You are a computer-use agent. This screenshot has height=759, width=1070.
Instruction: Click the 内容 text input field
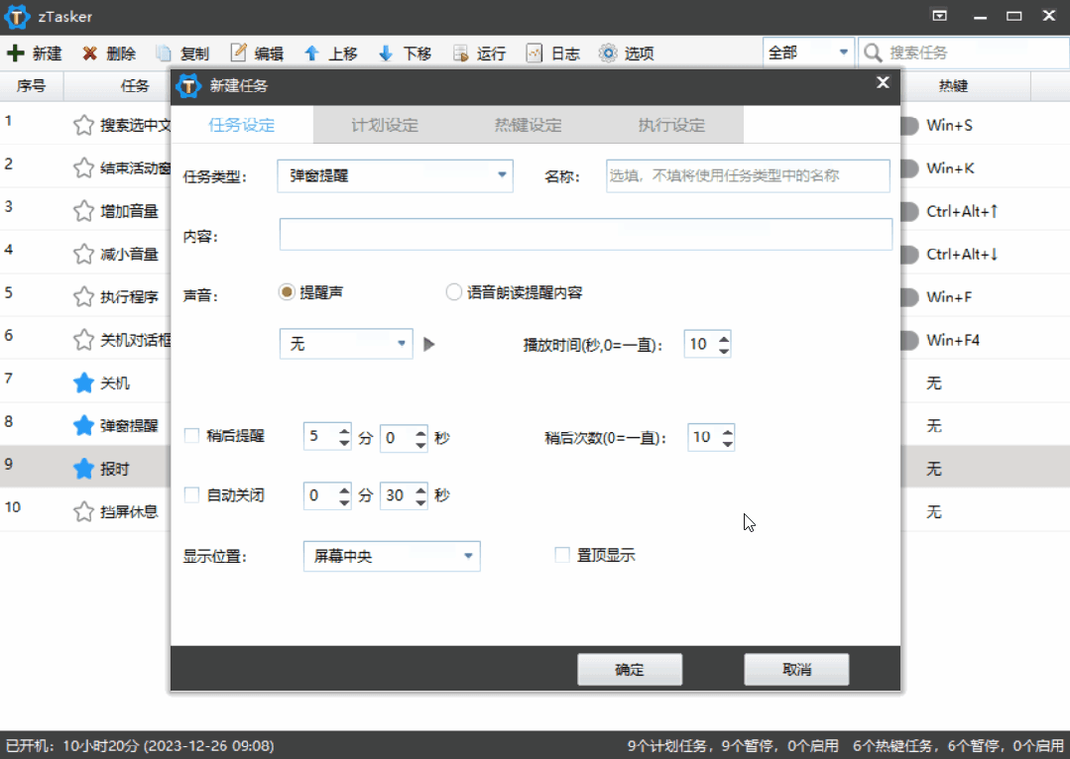pyautogui.click(x=585, y=235)
